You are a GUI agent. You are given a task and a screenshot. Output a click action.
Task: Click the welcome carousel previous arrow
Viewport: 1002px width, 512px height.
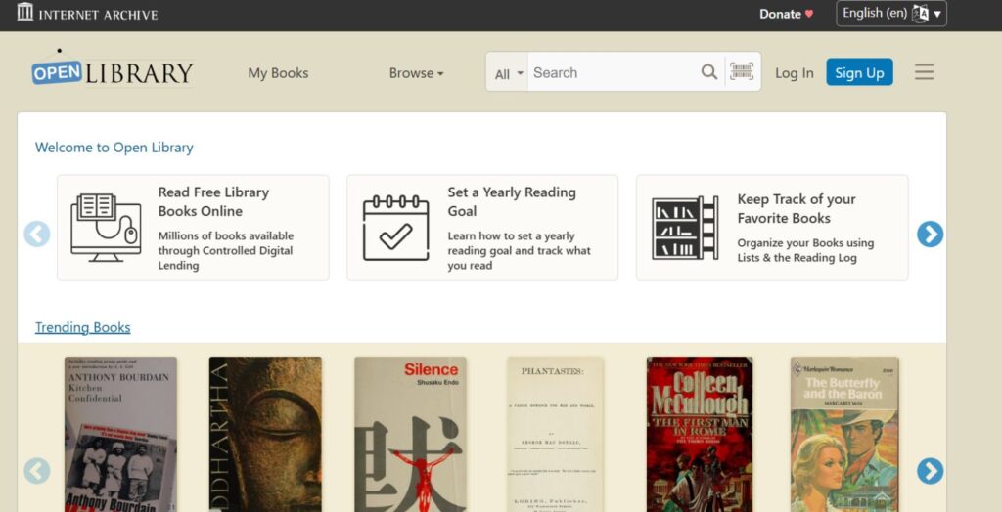(37, 234)
